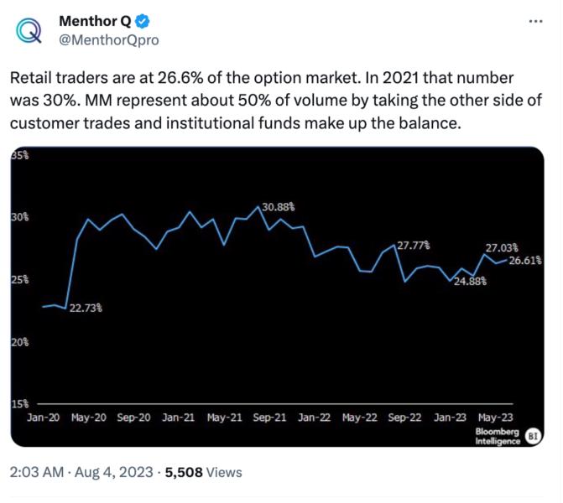The width and height of the screenshot is (563, 503).
Task: Click the 26.61% latest value label
Action: 525,261
